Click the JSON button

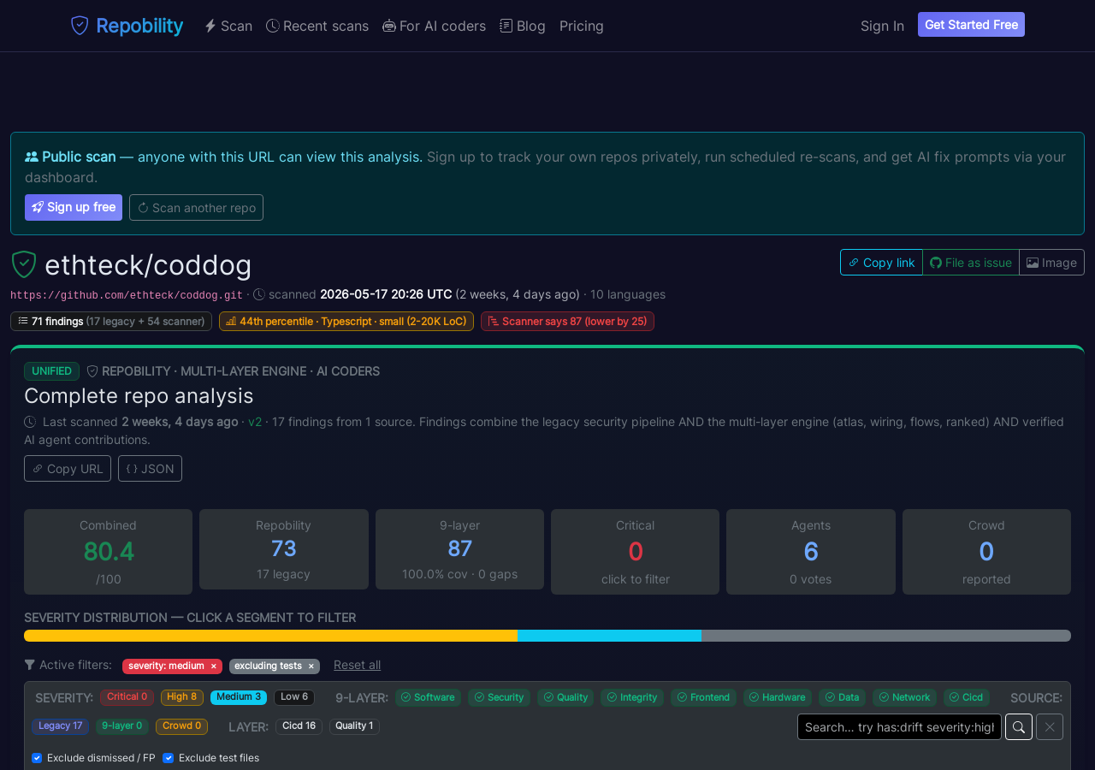150,468
